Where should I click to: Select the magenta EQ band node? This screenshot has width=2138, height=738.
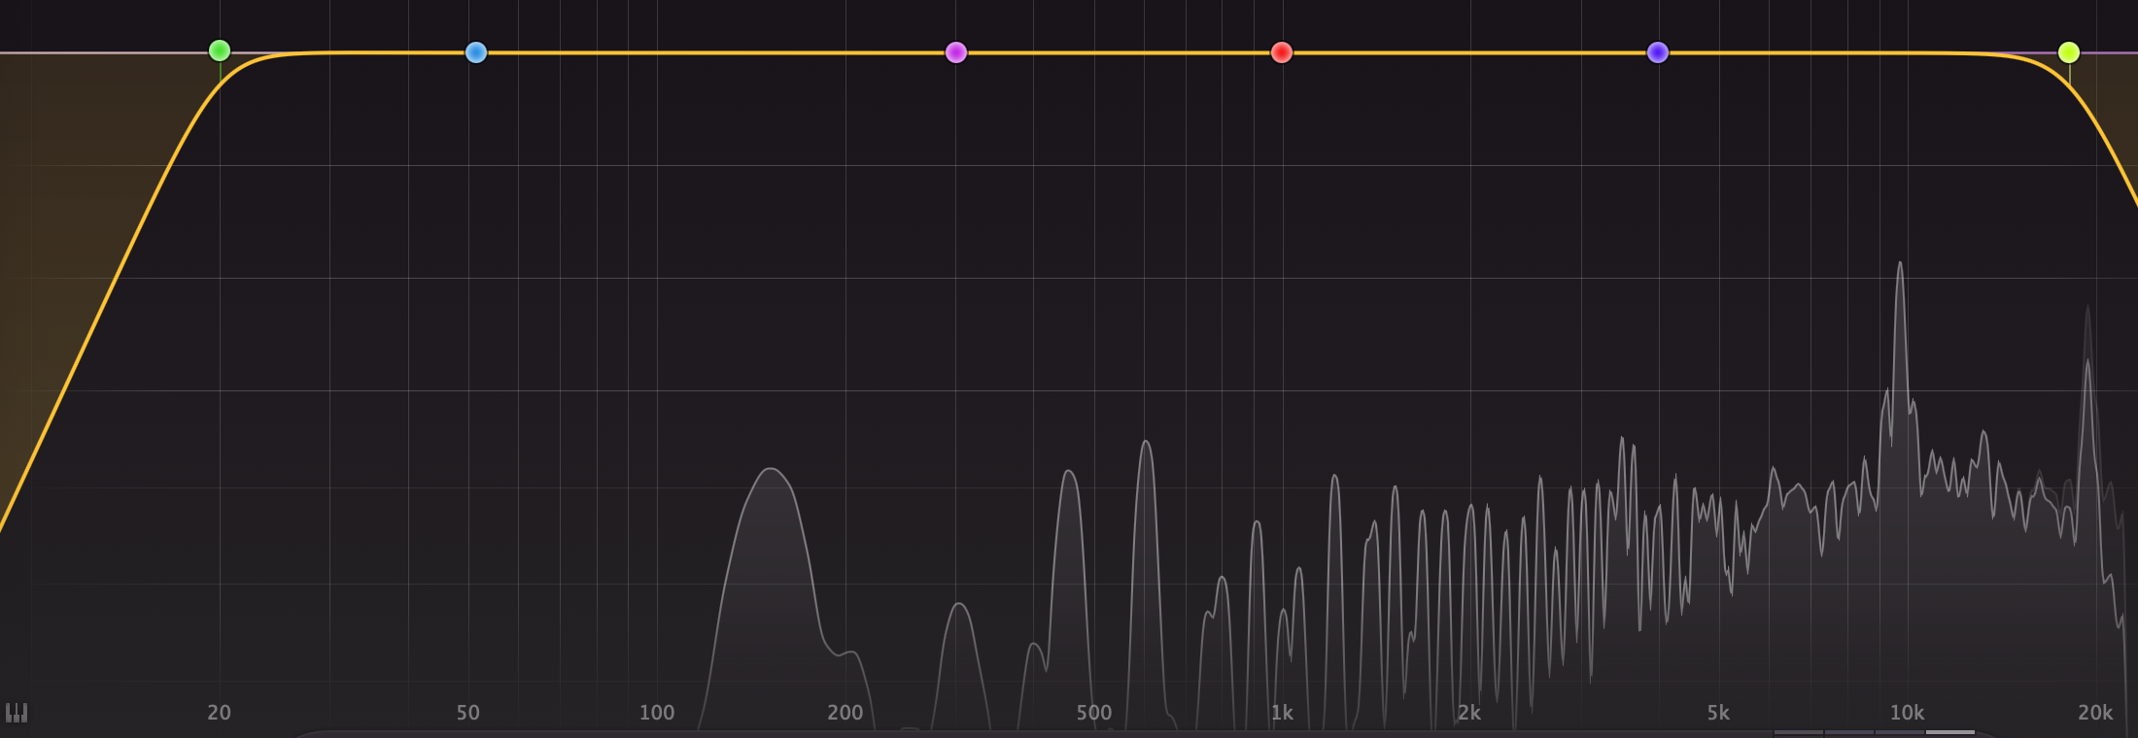click(956, 52)
